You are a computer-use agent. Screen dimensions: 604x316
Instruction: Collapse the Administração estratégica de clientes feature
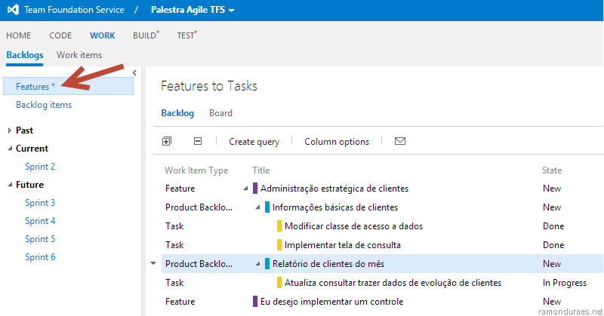pos(245,189)
